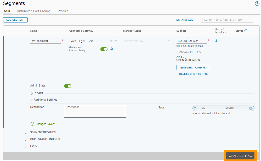Open the Connected Gateway dropdown
The image size is (261, 161).
point(111,41)
